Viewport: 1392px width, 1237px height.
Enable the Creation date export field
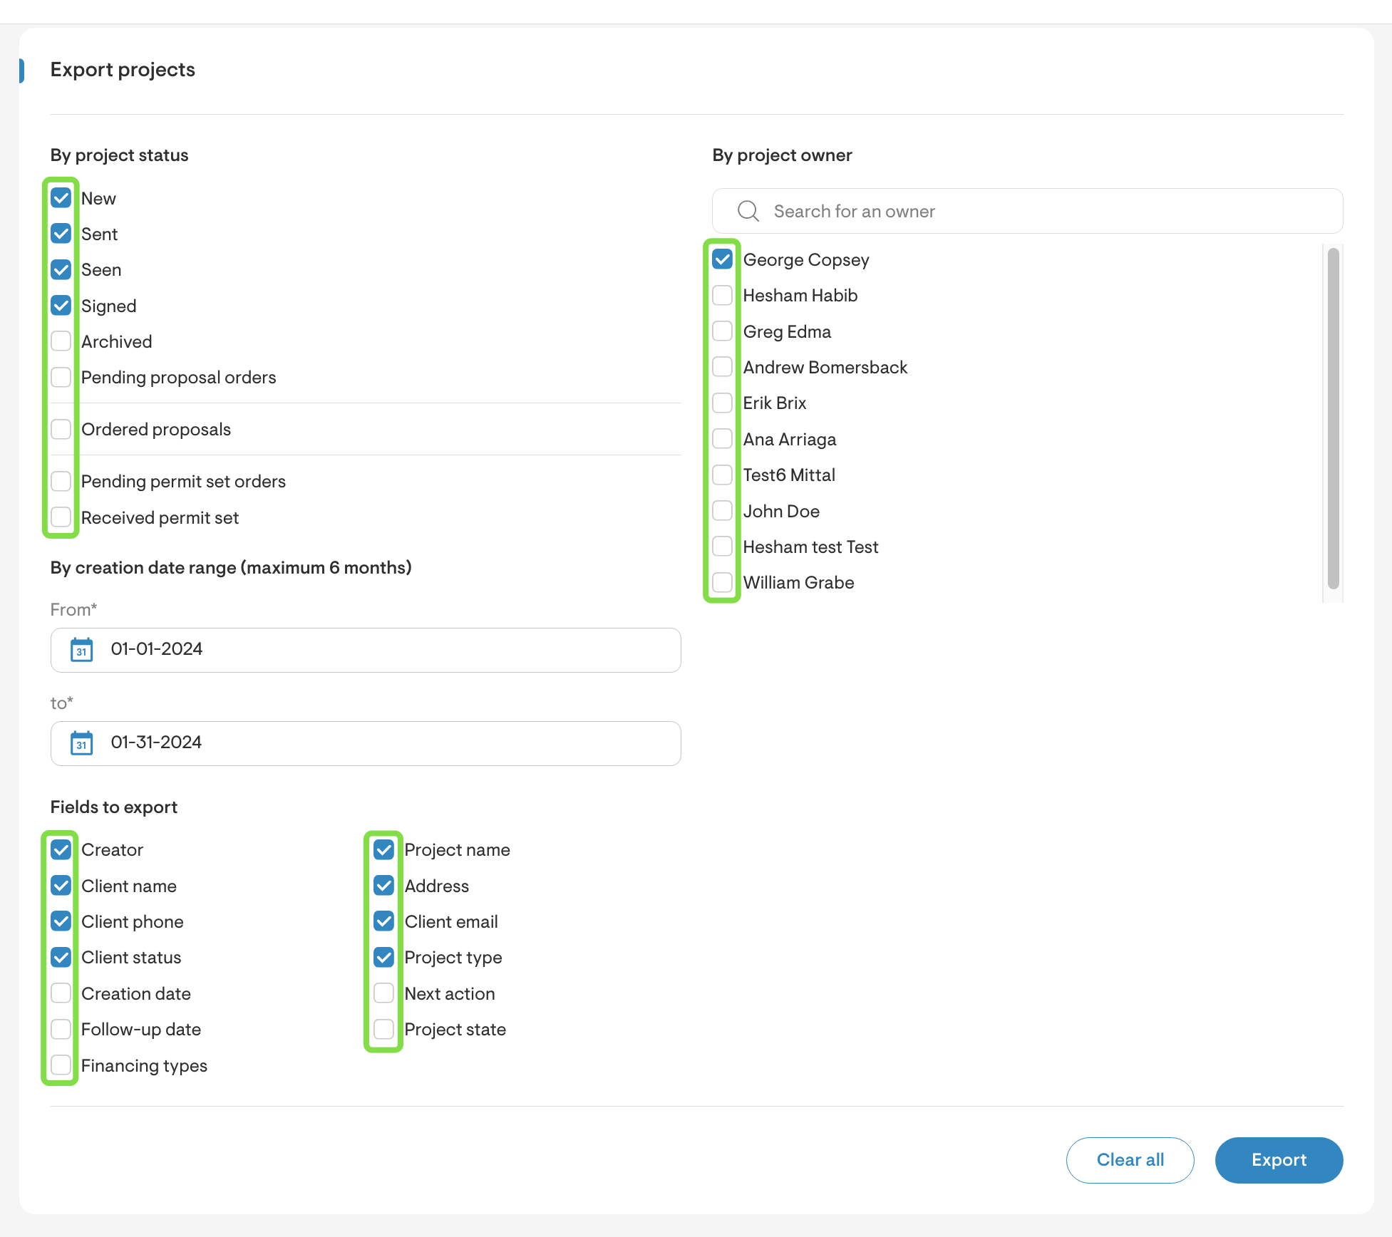[61, 993]
